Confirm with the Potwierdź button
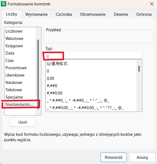 tap(114, 157)
